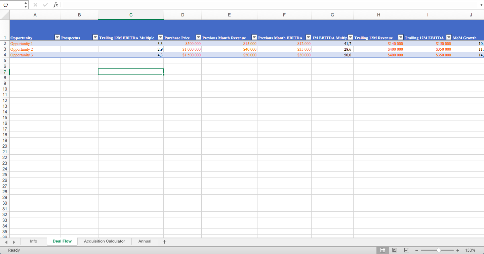Viewport: 484px width, 254px height.
Task: Open the 1M EBITDA Multiple filter
Action: (x=350, y=37)
